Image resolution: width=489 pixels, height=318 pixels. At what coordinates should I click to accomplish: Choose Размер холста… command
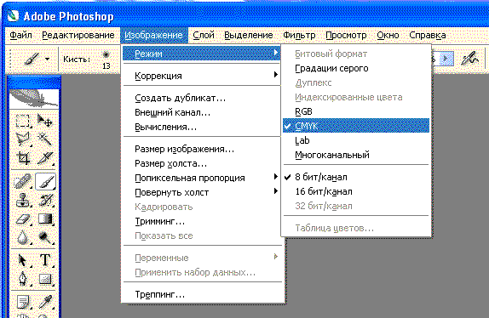[201, 163]
